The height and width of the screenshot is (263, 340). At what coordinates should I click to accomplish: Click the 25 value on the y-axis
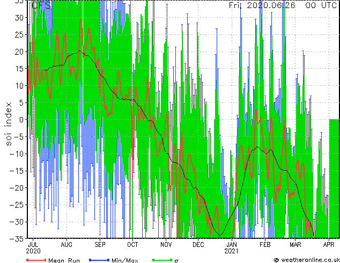click(x=19, y=35)
